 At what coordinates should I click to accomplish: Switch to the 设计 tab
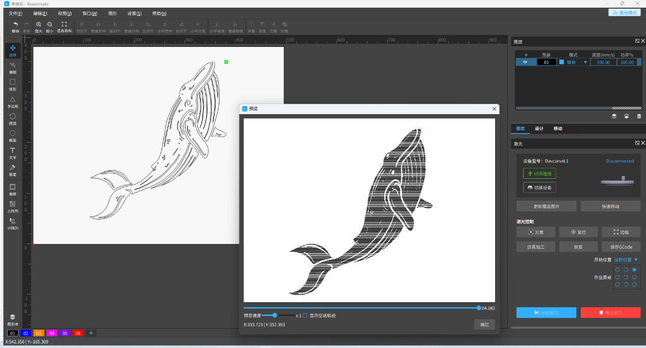[x=539, y=128]
